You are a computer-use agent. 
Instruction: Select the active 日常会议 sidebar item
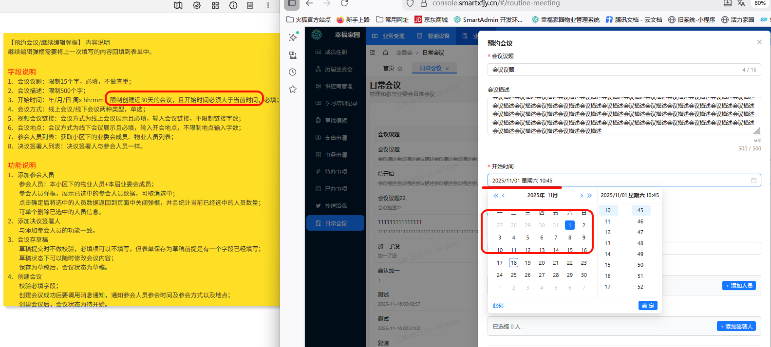pyautogui.click(x=336, y=223)
